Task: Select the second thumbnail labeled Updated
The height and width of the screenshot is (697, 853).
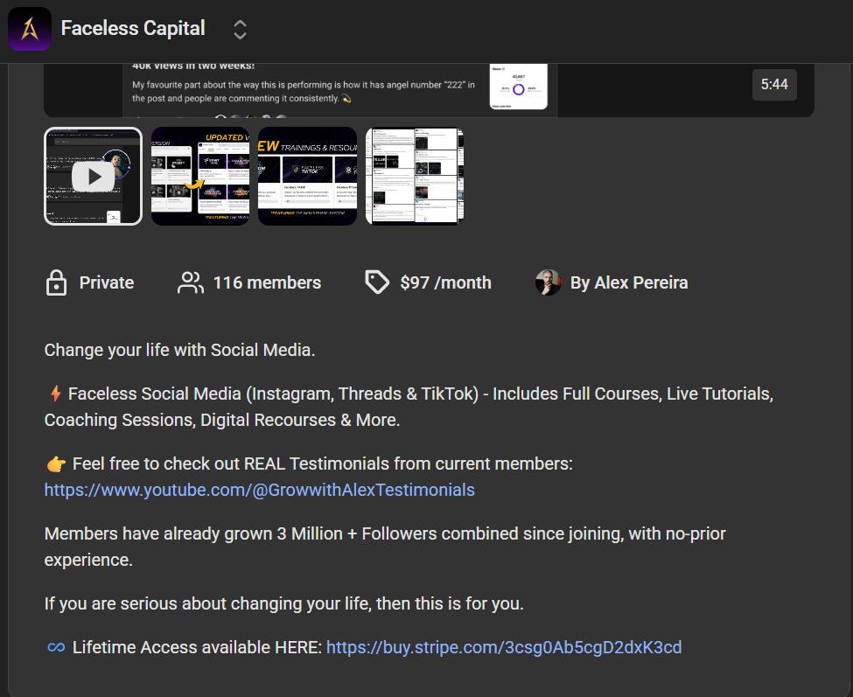Action: 200,177
